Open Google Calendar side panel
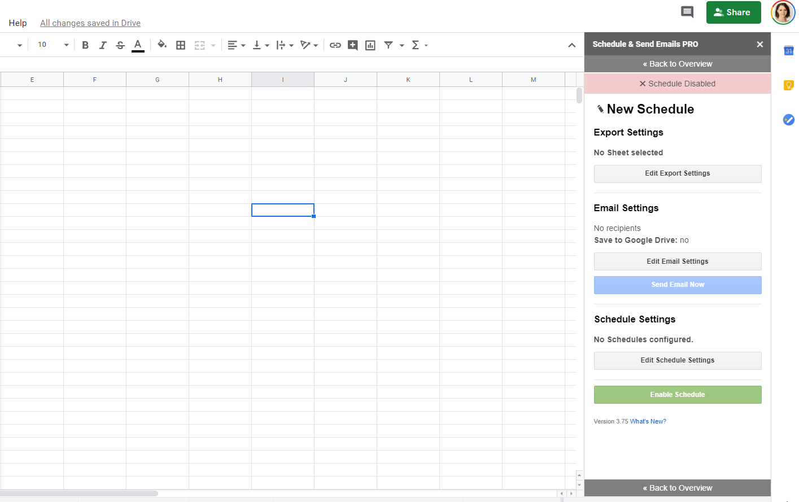This screenshot has width=799, height=502. [x=789, y=51]
